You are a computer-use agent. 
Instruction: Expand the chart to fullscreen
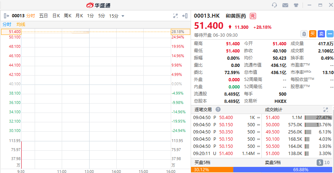pyautogui.click(x=175, y=16)
